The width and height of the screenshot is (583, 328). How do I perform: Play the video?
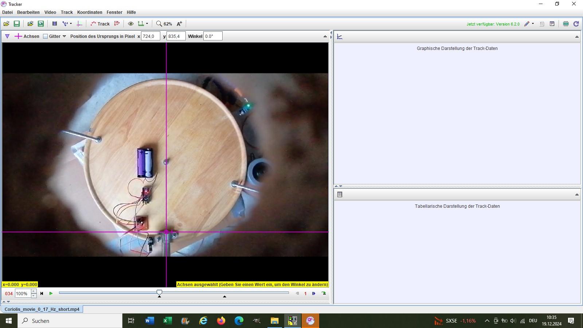tap(51, 293)
